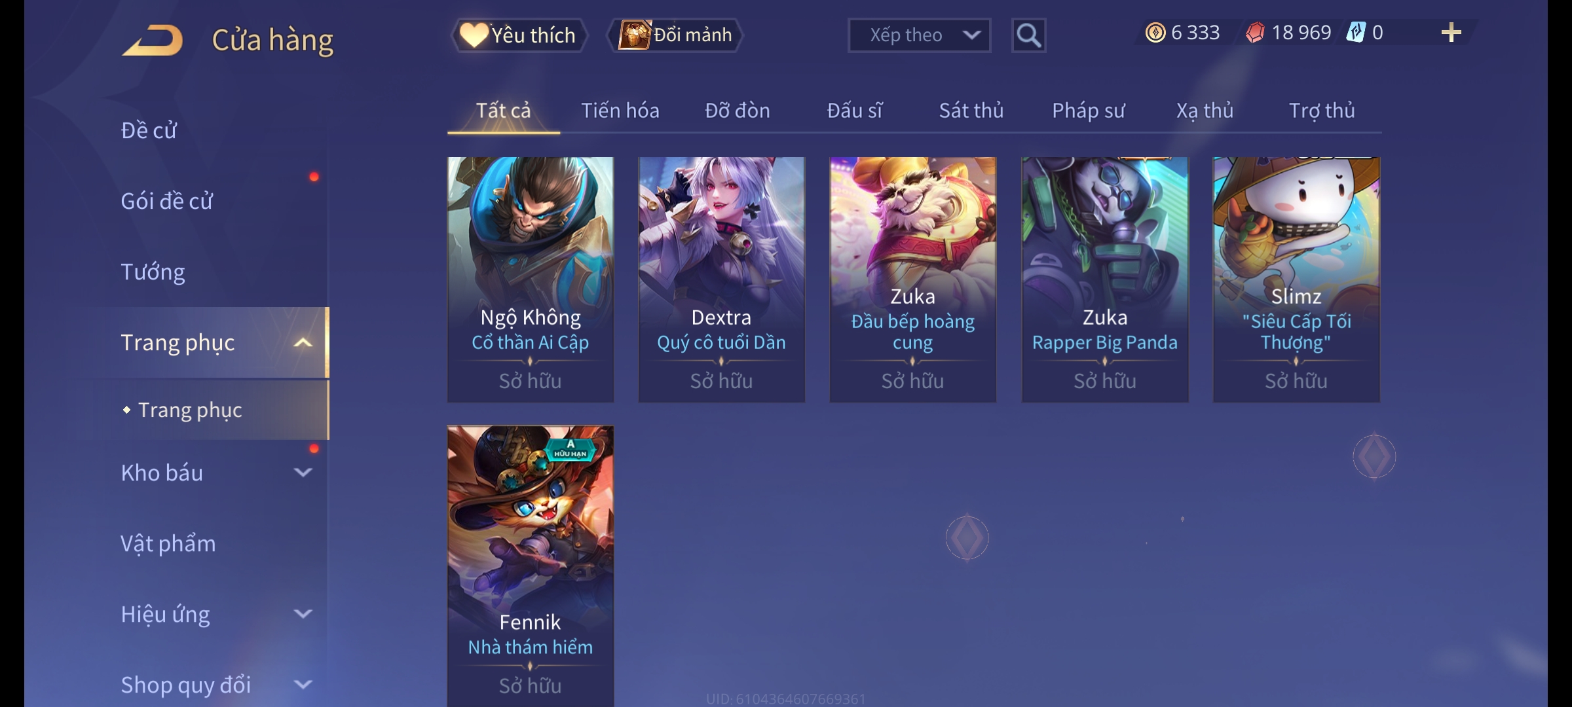The height and width of the screenshot is (707, 1572).
Task: Open Yêu thích heart favorites
Action: coord(519,35)
